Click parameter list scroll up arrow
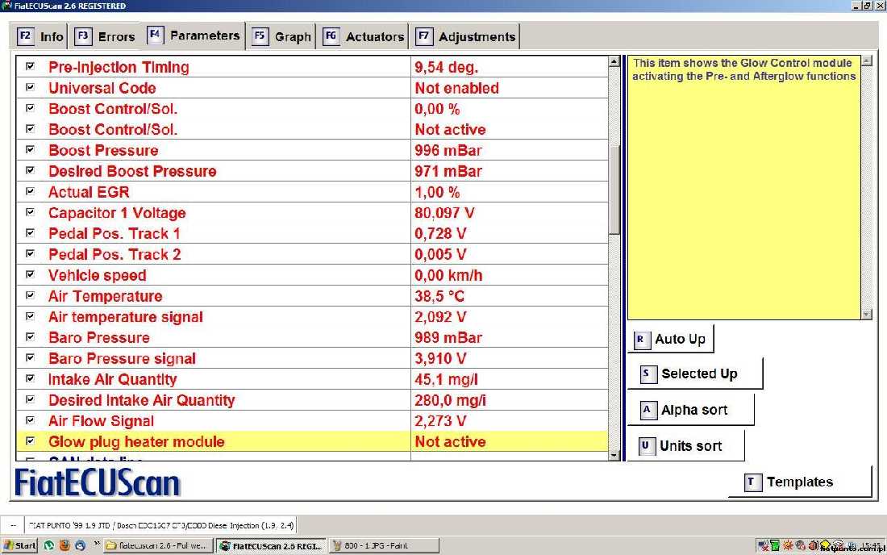 tap(614, 61)
